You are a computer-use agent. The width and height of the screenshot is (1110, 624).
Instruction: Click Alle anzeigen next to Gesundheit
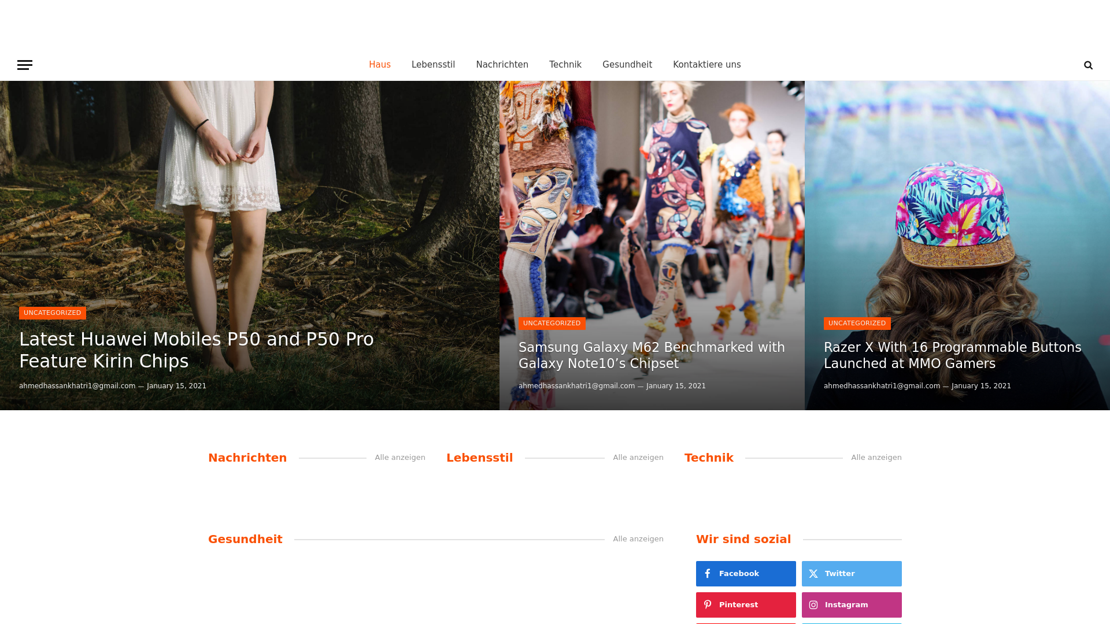tap(638, 539)
